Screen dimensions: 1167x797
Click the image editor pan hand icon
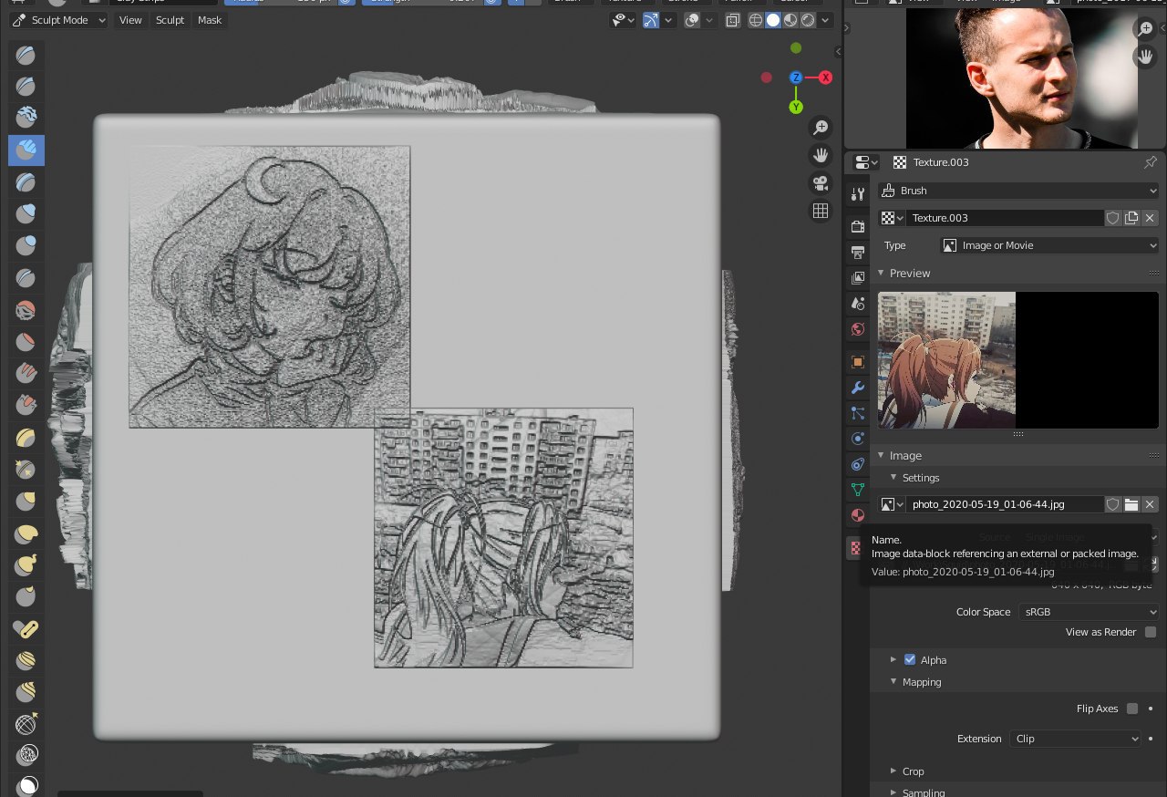(1145, 57)
